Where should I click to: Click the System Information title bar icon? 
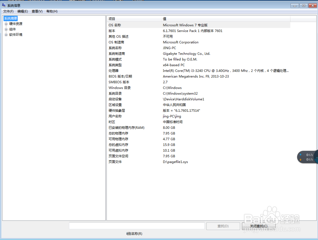coord(4,5)
